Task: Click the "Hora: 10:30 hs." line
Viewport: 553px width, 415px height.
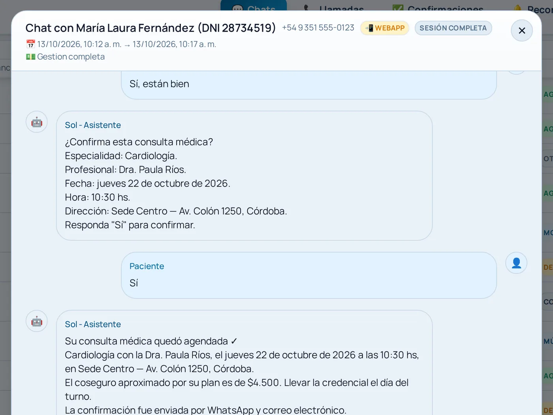Action: coord(98,197)
